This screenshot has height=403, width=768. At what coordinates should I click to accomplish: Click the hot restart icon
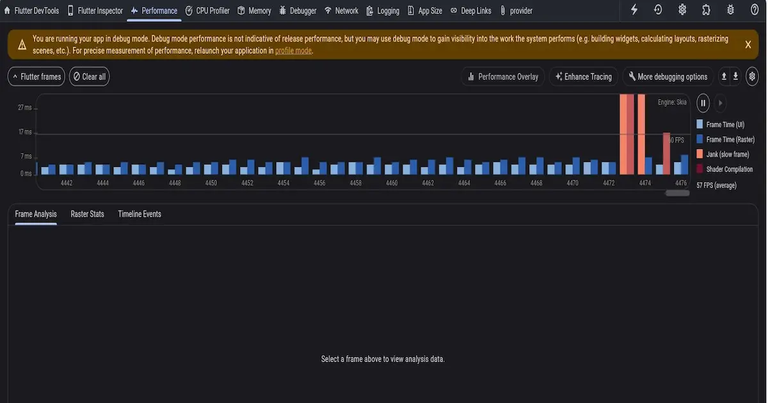click(658, 10)
